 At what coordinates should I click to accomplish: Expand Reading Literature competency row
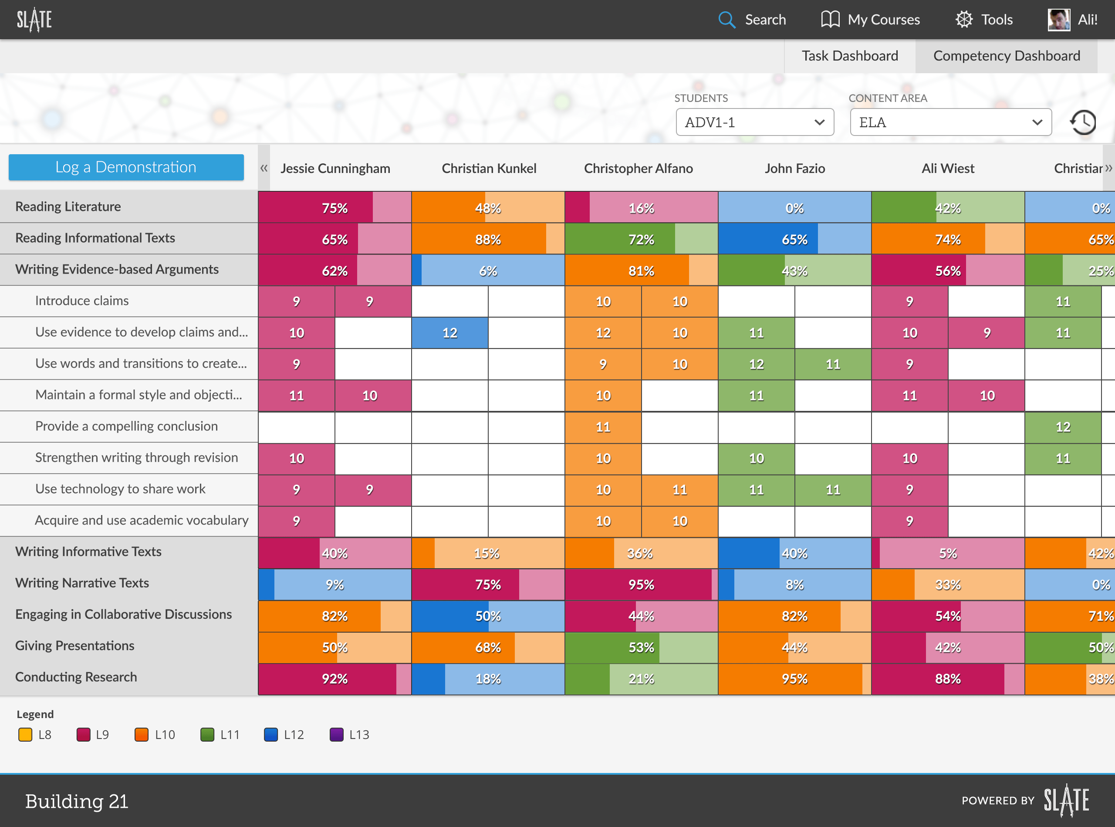[128, 207]
